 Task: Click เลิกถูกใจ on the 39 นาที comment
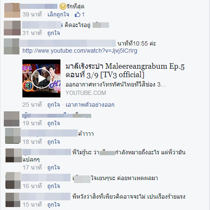click(x=58, y=14)
